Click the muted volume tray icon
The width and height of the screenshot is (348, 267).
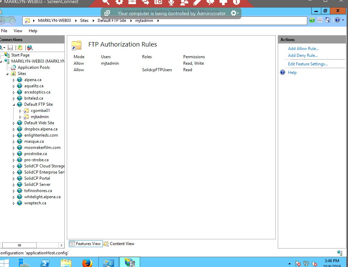click(x=314, y=264)
